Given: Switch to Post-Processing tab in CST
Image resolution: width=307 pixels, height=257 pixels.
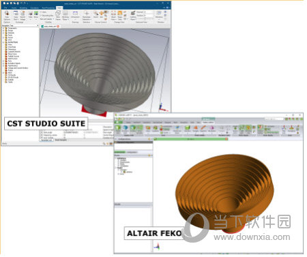Looking at the screenshot, I should 48,8.
